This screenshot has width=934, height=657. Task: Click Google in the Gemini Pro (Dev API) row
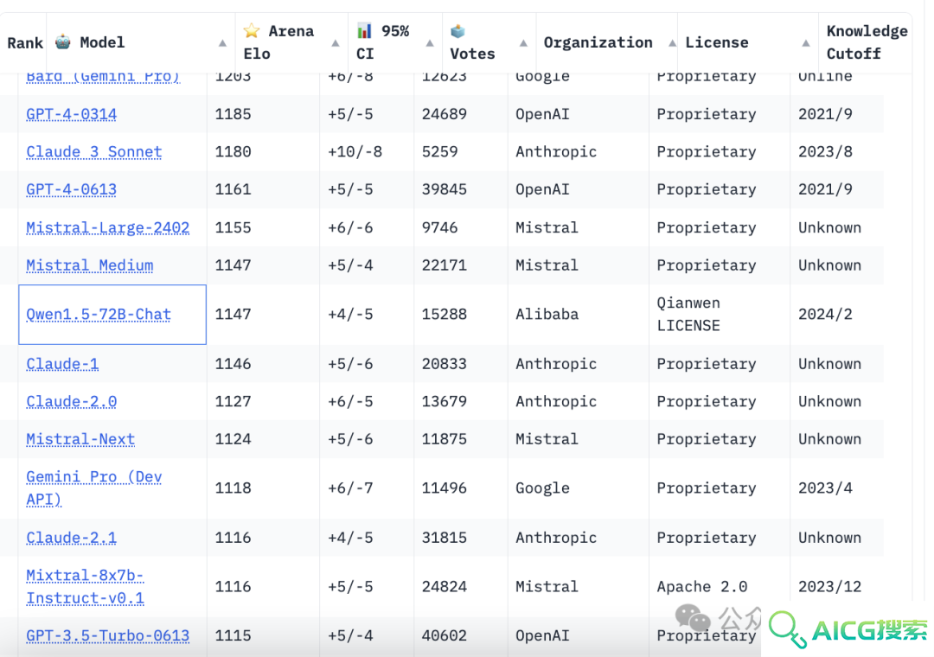click(x=542, y=488)
